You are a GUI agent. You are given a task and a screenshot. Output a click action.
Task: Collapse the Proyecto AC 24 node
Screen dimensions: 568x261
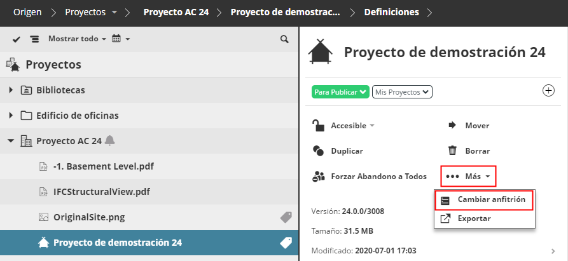pyautogui.click(x=11, y=140)
